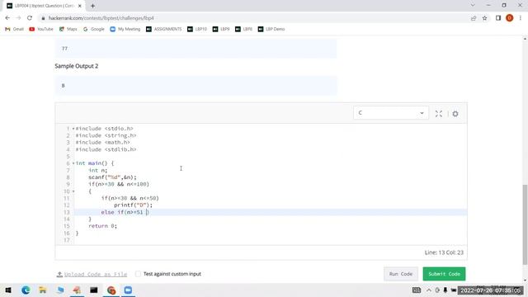
Task: Open My Meeting bookmark
Action: 125,30
